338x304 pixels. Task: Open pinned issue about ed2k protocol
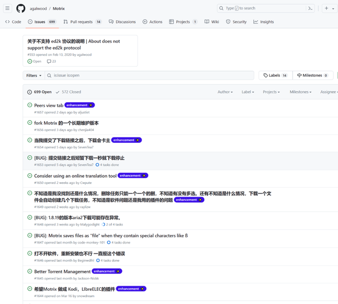click(x=73, y=44)
